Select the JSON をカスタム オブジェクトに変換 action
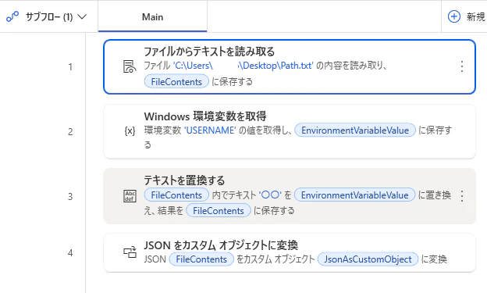 pos(290,253)
